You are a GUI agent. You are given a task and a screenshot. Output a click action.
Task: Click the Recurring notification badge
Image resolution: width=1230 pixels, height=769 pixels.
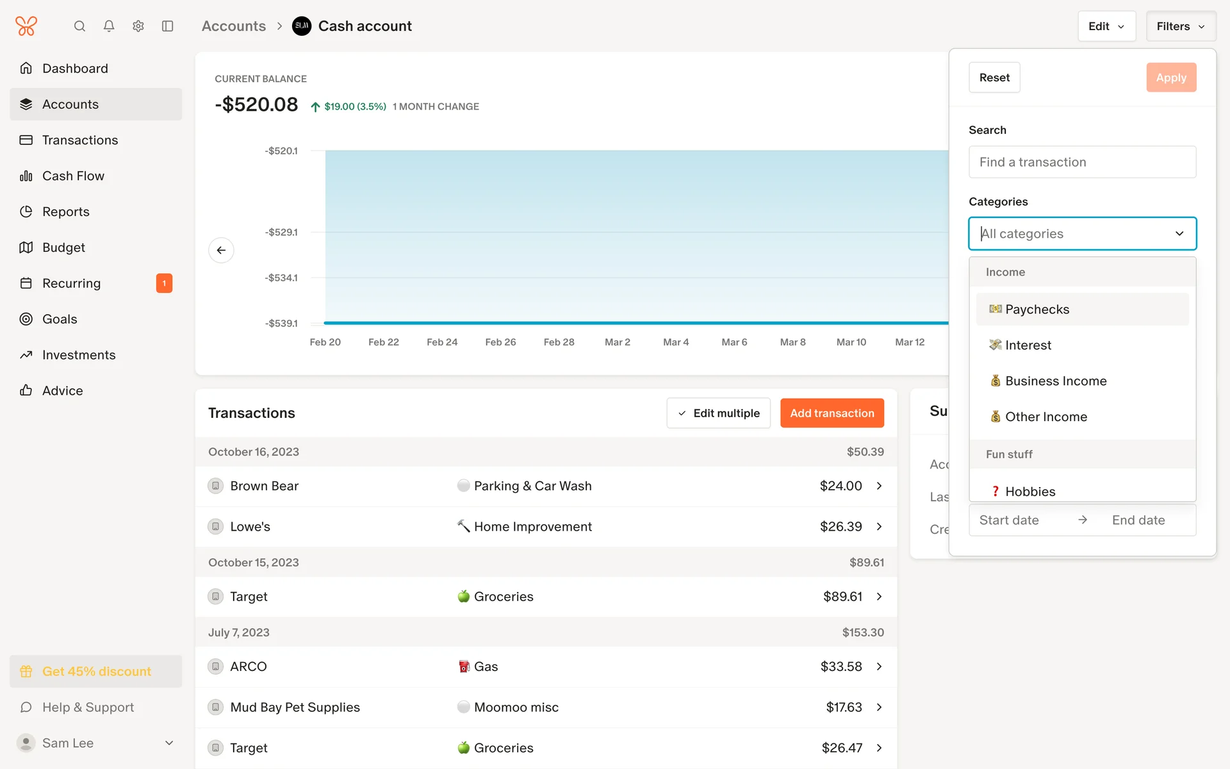click(x=164, y=283)
